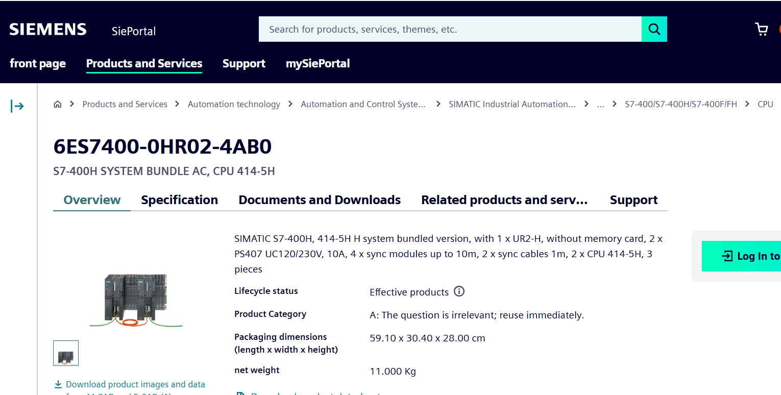781x395 pixels.
Task: Expand the left sidebar panel arrow
Action: 17,106
